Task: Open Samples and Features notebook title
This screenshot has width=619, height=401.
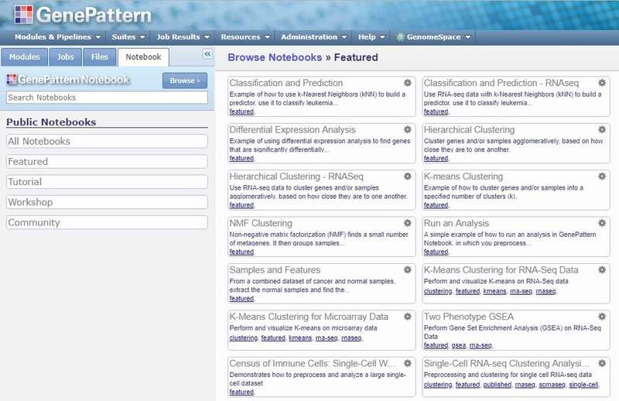Action: click(x=275, y=270)
